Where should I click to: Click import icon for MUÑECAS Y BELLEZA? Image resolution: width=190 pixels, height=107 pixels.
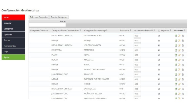[x=176, y=94]
